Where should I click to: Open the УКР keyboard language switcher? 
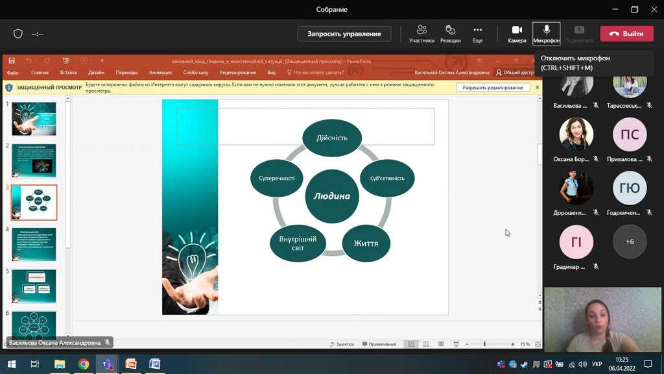coord(597,364)
